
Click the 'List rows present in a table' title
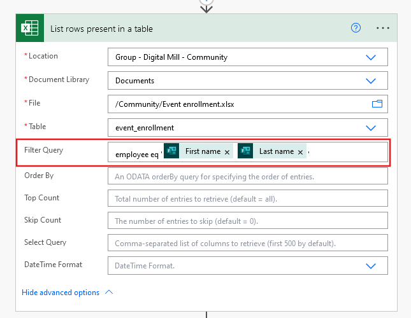pyautogui.click(x=101, y=29)
